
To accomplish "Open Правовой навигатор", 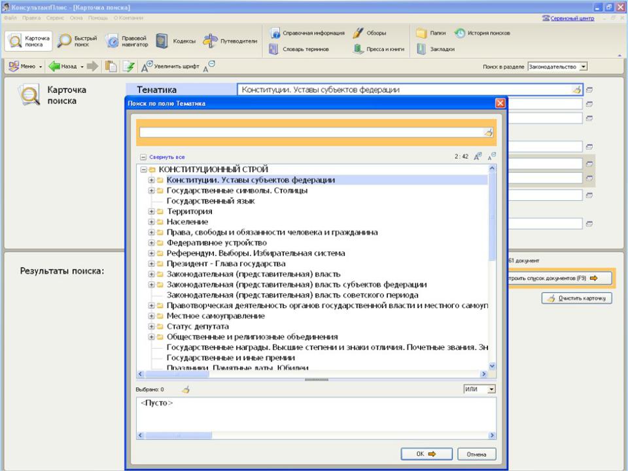I will coord(127,41).
